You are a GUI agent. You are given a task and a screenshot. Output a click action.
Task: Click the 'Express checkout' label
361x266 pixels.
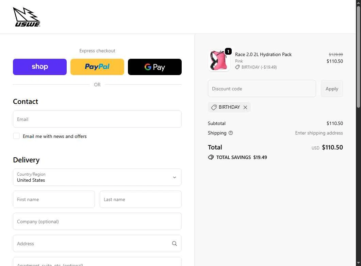tap(97, 51)
